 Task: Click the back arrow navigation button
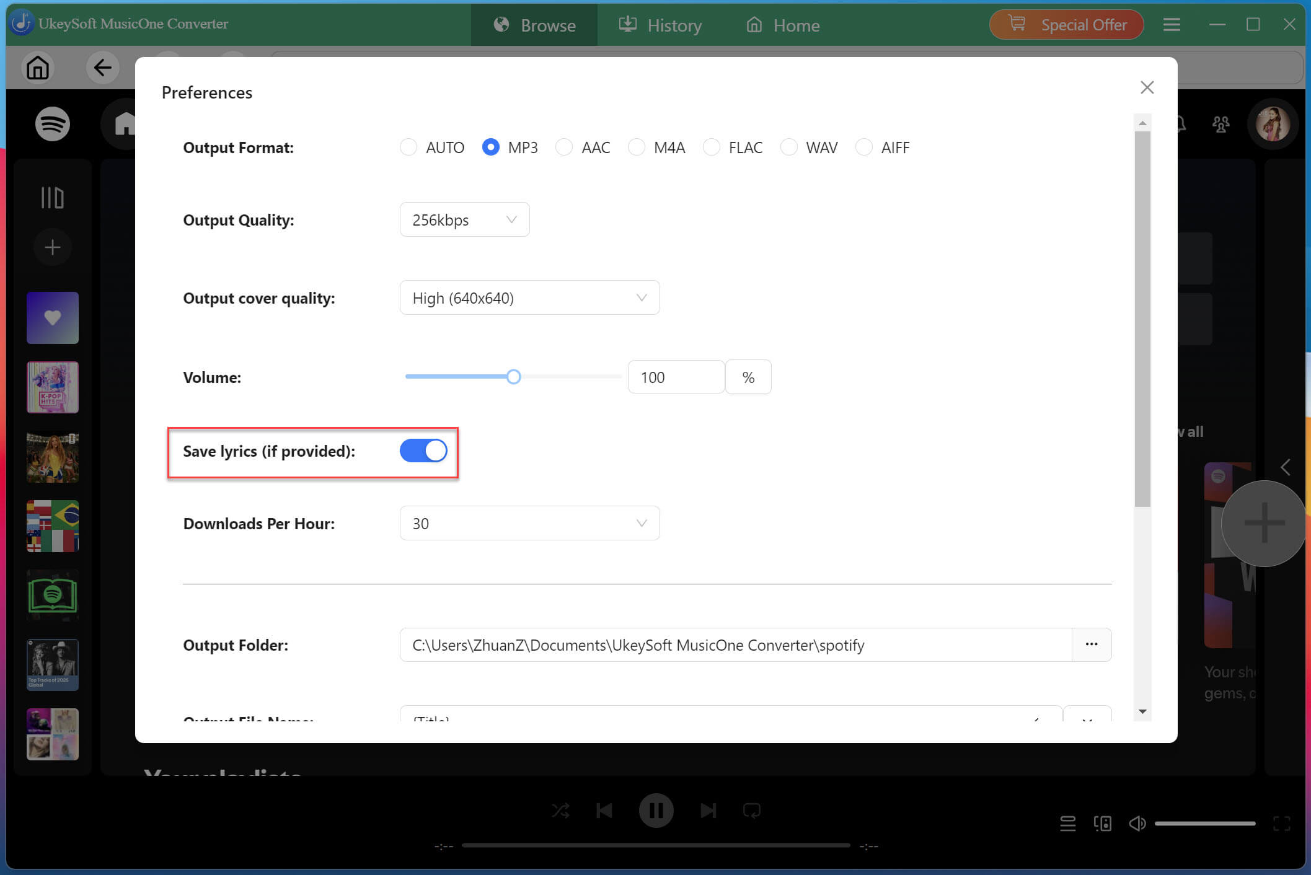103,68
